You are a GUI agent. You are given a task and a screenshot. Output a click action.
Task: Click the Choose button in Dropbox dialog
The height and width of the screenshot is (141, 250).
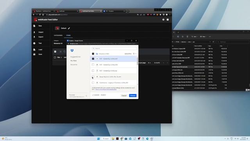point(133,96)
